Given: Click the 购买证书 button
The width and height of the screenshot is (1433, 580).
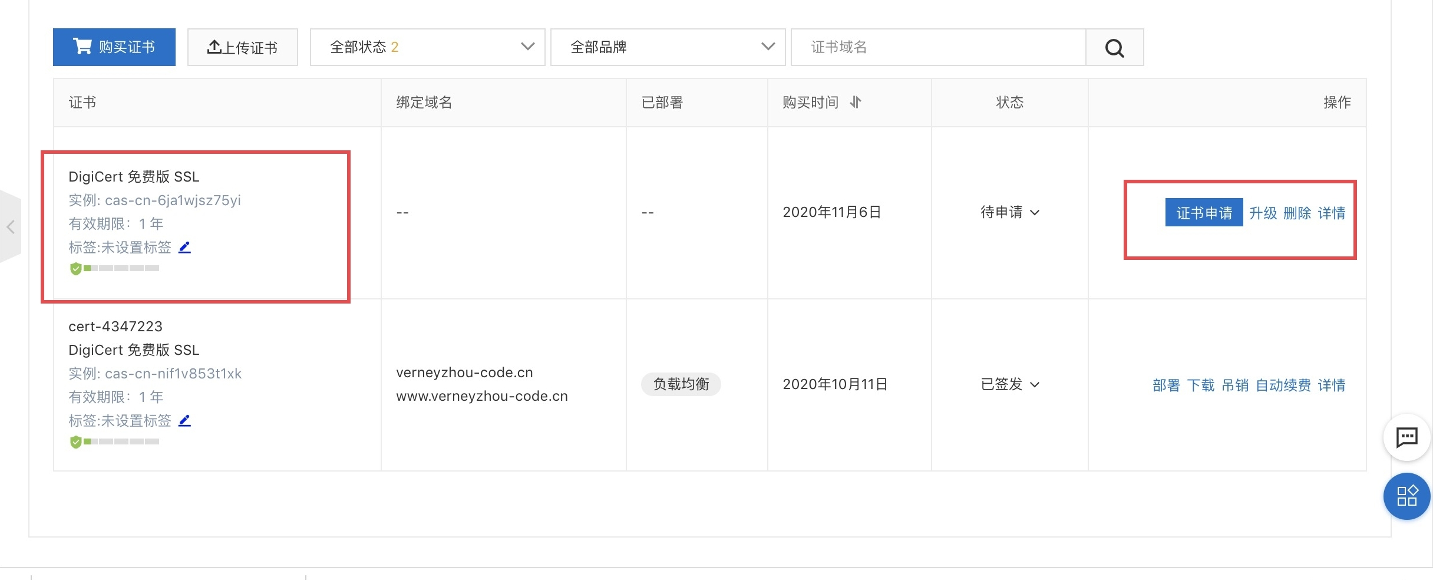Looking at the screenshot, I should point(114,47).
